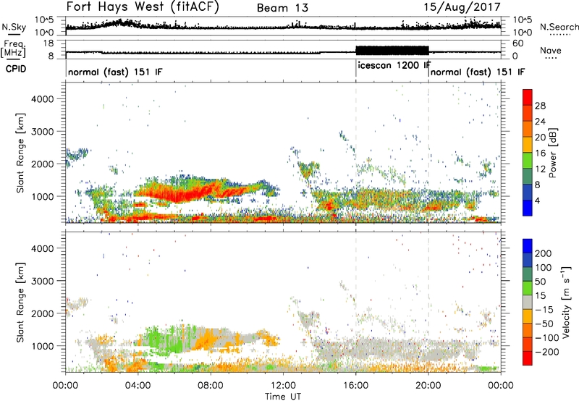
Task: Click the "normal (fast) 151 IF" entry after 20:00
Action: pyautogui.click(x=478, y=72)
